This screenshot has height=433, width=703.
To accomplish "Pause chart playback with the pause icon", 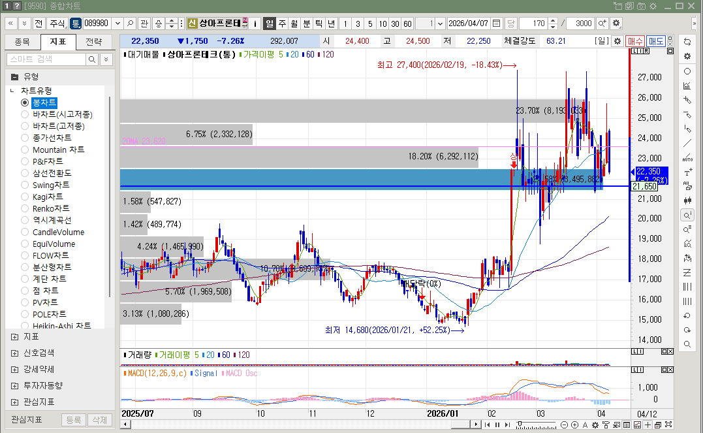I will coord(497,425).
